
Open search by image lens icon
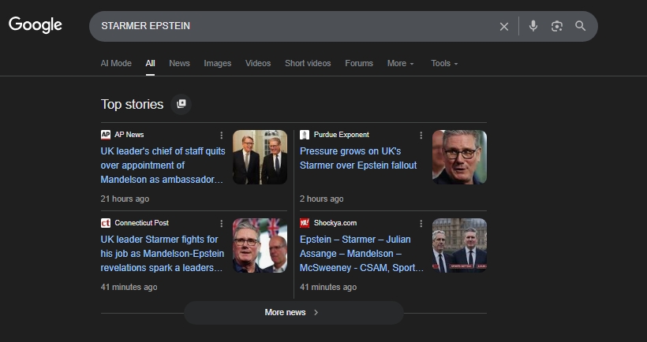coord(557,26)
